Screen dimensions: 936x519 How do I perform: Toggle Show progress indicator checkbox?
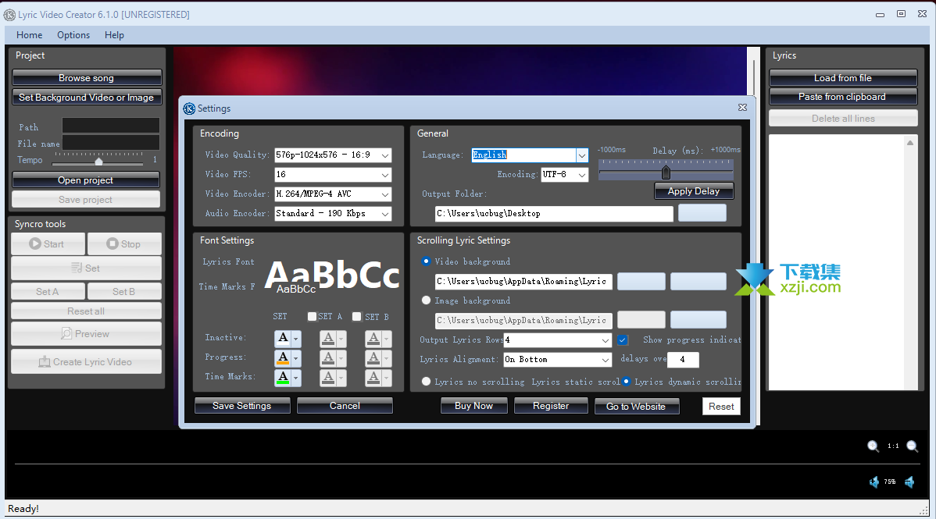(623, 340)
